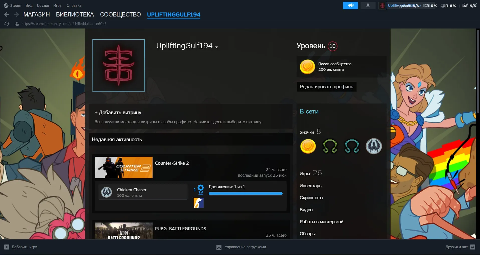Switch to the БИБЛИОТЕКА tab

(x=75, y=14)
